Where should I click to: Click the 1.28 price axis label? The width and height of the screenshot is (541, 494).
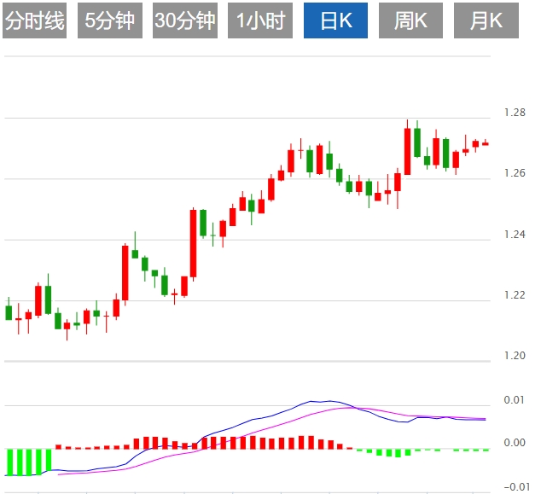[x=515, y=113]
